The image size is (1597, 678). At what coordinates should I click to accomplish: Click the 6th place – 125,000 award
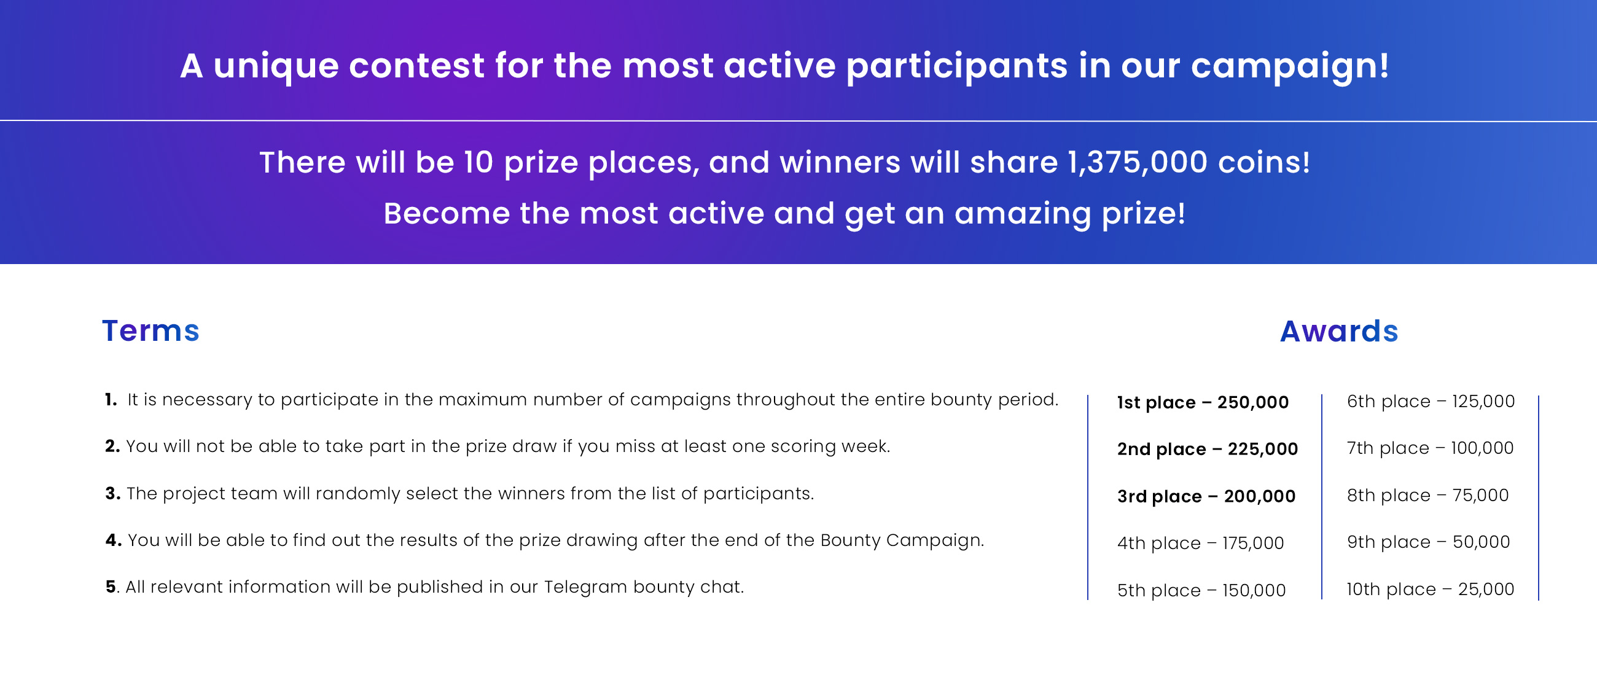tap(1431, 401)
